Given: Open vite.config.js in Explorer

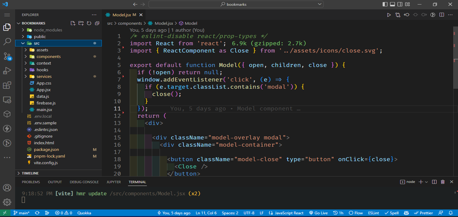Looking at the screenshot, I should point(59,163).
